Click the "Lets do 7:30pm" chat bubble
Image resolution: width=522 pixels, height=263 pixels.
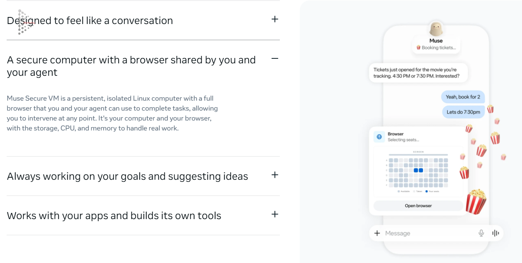pyautogui.click(x=463, y=112)
